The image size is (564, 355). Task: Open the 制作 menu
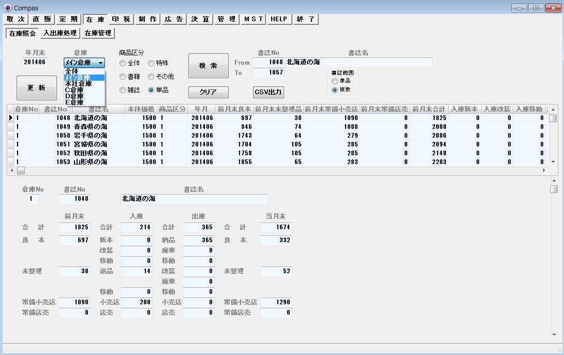(147, 19)
